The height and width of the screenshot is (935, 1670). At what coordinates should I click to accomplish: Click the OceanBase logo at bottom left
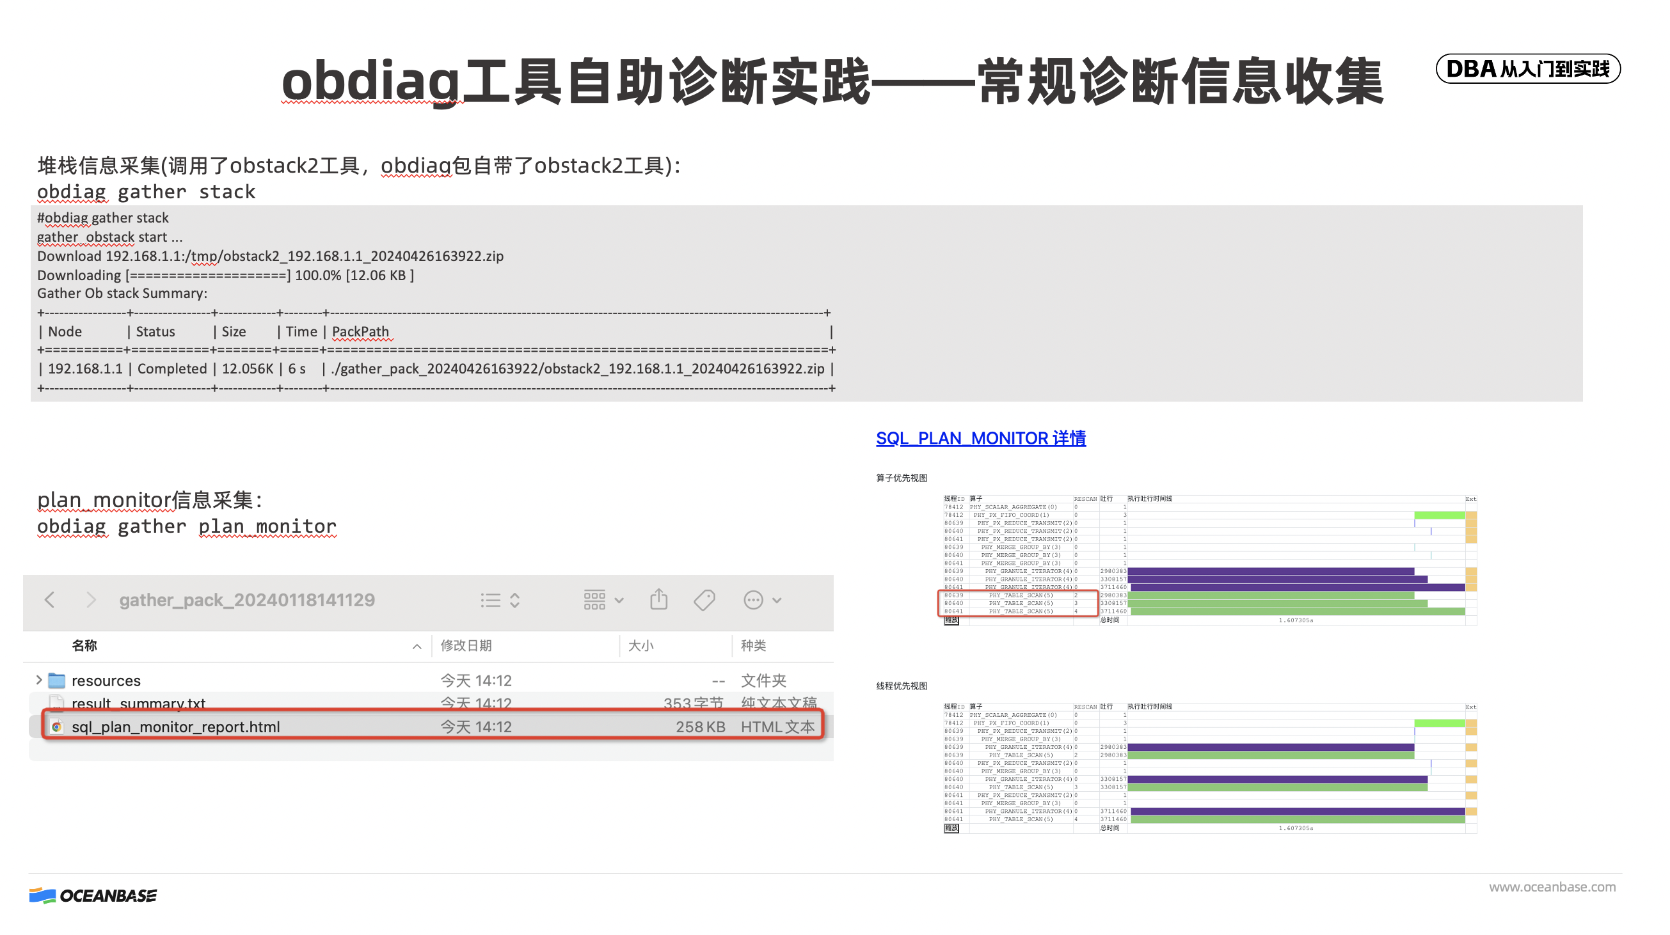click(93, 895)
